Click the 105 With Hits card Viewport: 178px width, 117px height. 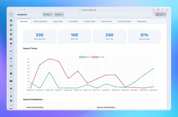(x=74, y=36)
